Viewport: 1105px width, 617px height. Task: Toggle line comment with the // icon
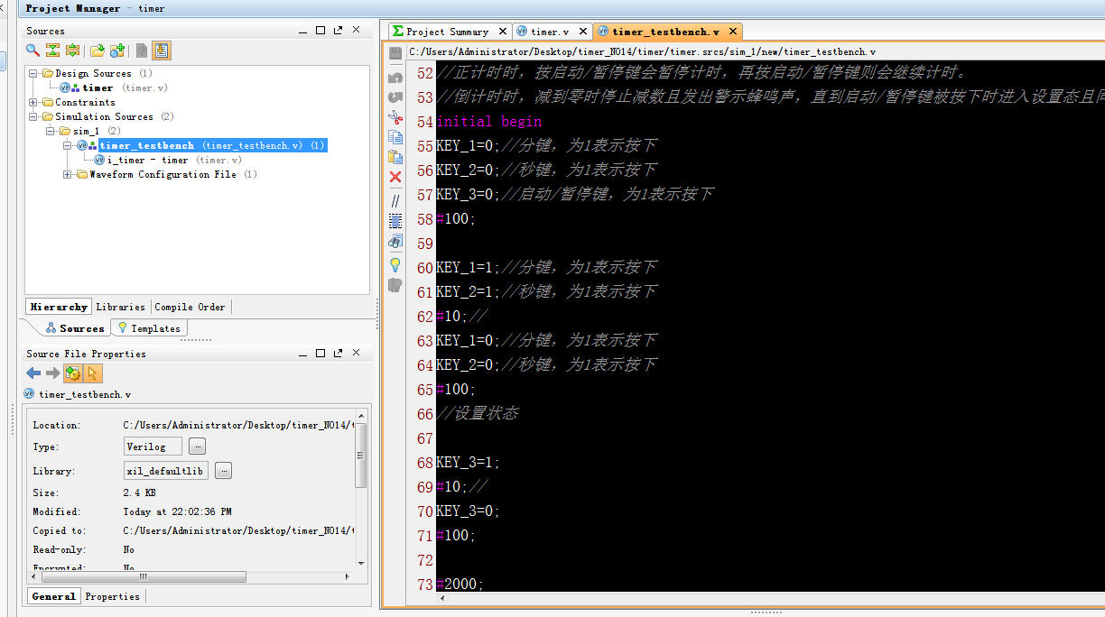(395, 200)
